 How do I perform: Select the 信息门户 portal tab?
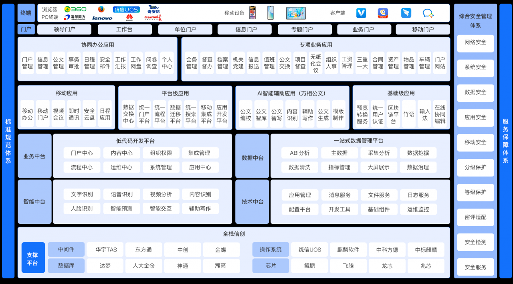244,29
